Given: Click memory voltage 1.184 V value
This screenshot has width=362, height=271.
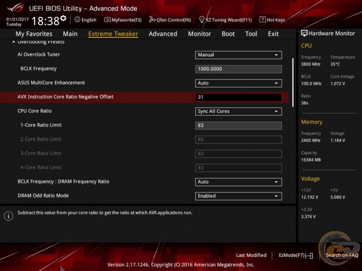Looking at the screenshot, I should click(x=338, y=141).
